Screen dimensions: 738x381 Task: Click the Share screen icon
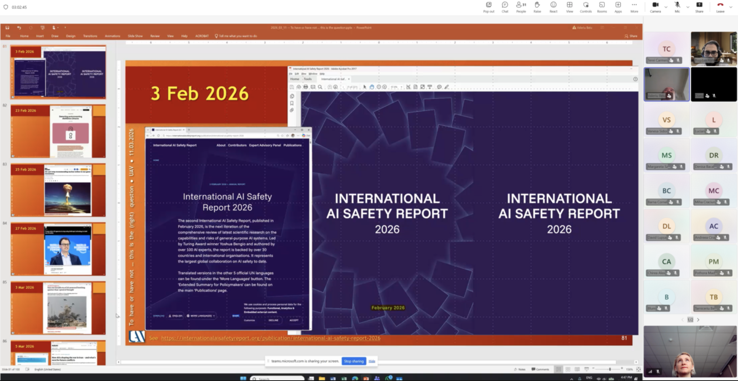coord(699,7)
